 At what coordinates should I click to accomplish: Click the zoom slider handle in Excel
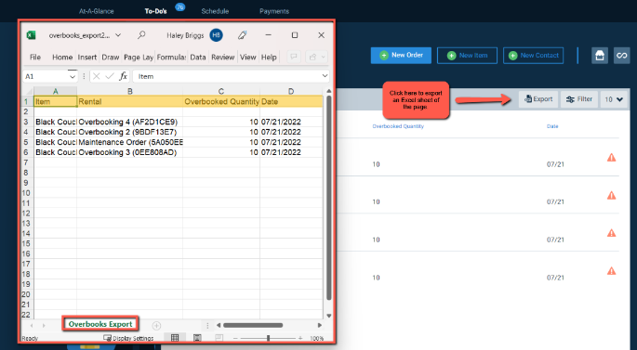pos(268,338)
